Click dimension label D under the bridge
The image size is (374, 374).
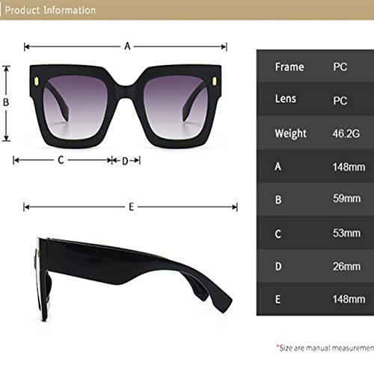(x=125, y=162)
